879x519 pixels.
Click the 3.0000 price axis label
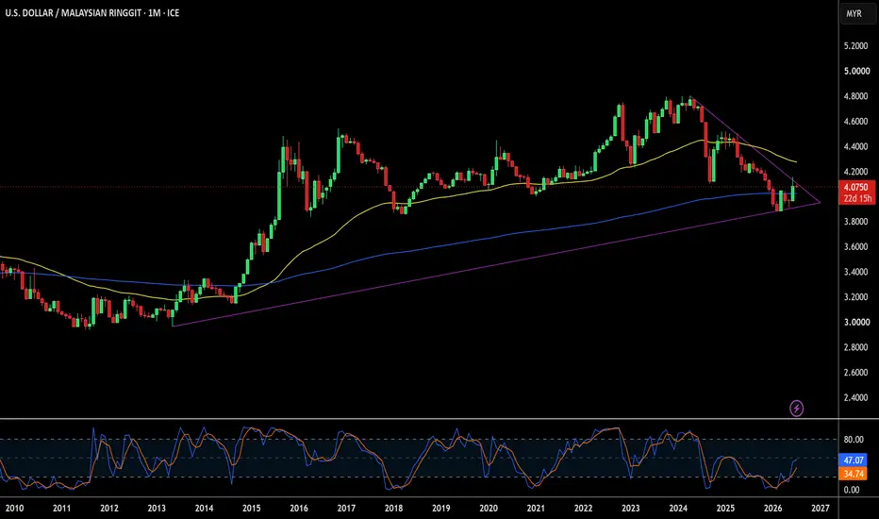[x=856, y=322]
